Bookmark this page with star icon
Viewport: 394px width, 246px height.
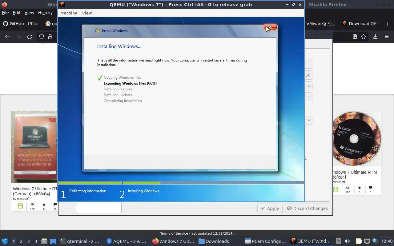coord(364,37)
